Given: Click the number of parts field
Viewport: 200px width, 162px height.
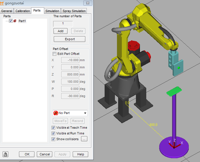Looking at the screenshot, I should [63, 24].
